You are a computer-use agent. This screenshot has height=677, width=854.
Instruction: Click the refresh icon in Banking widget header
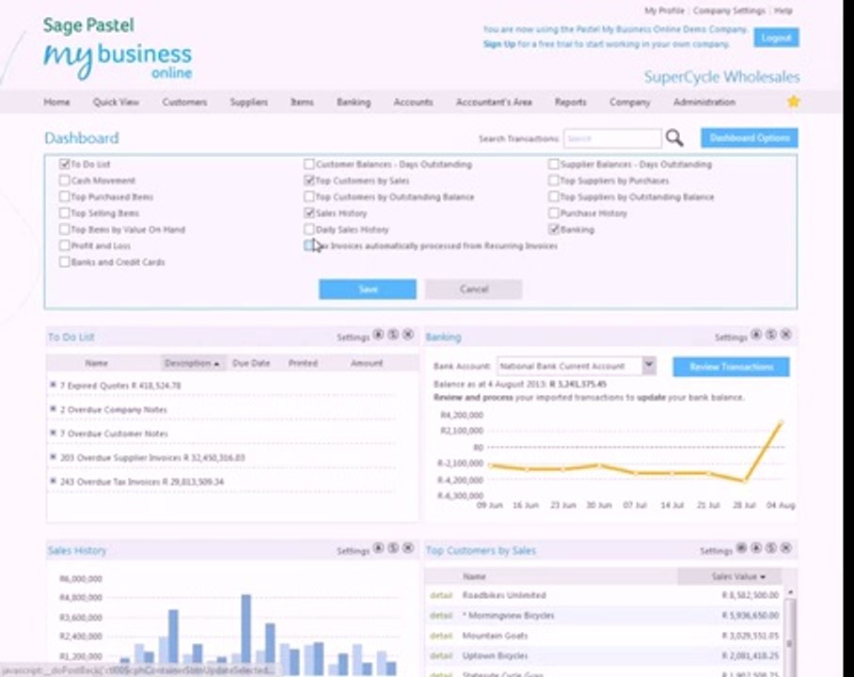pyautogui.click(x=770, y=335)
